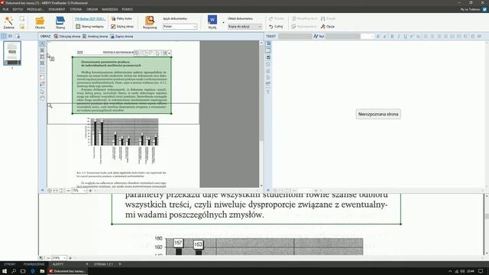Open the OBSZAR menu
The height and width of the screenshot is (275, 489).
pyautogui.click(x=92, y=9)
